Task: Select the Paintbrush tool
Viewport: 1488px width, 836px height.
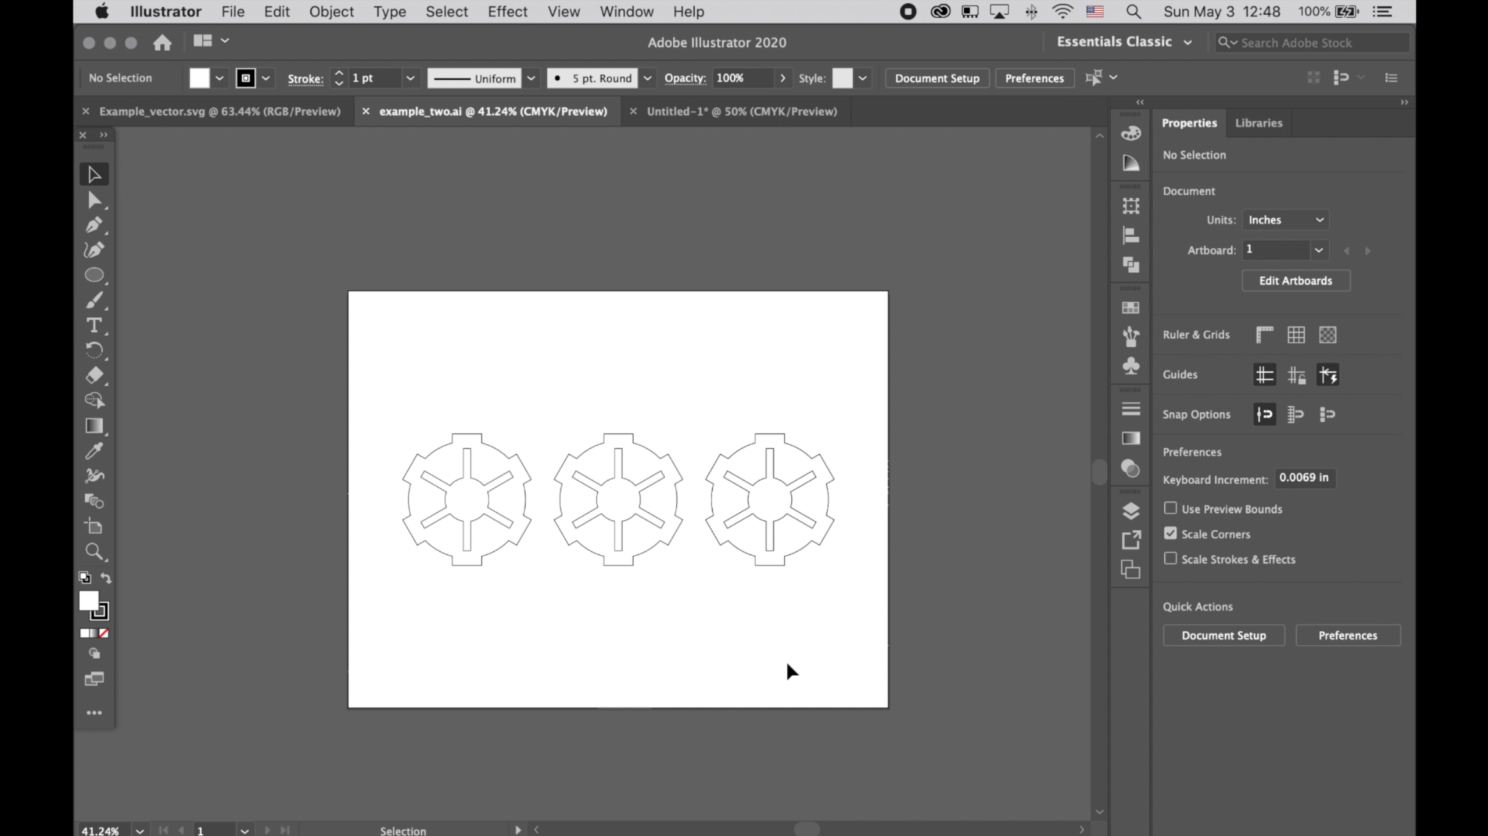Action: tap(95, 300)
